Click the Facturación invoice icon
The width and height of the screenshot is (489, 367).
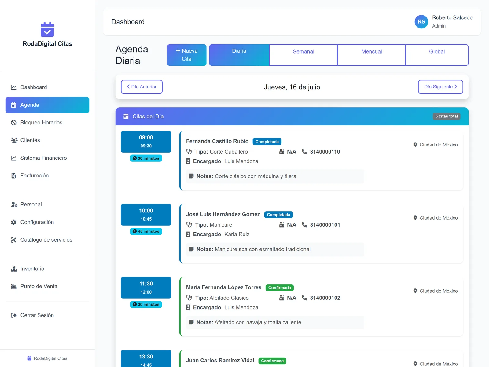click(13, 176)
